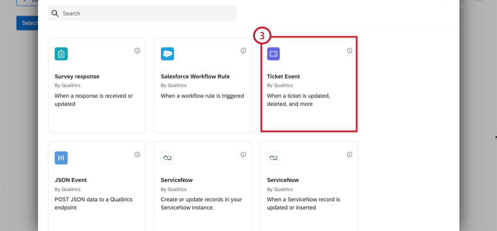Image resolution: width=497 pixels, height=231 pixels.
Task: Choose the Salesforce Workflow Rule title
Action: (195, 77)
